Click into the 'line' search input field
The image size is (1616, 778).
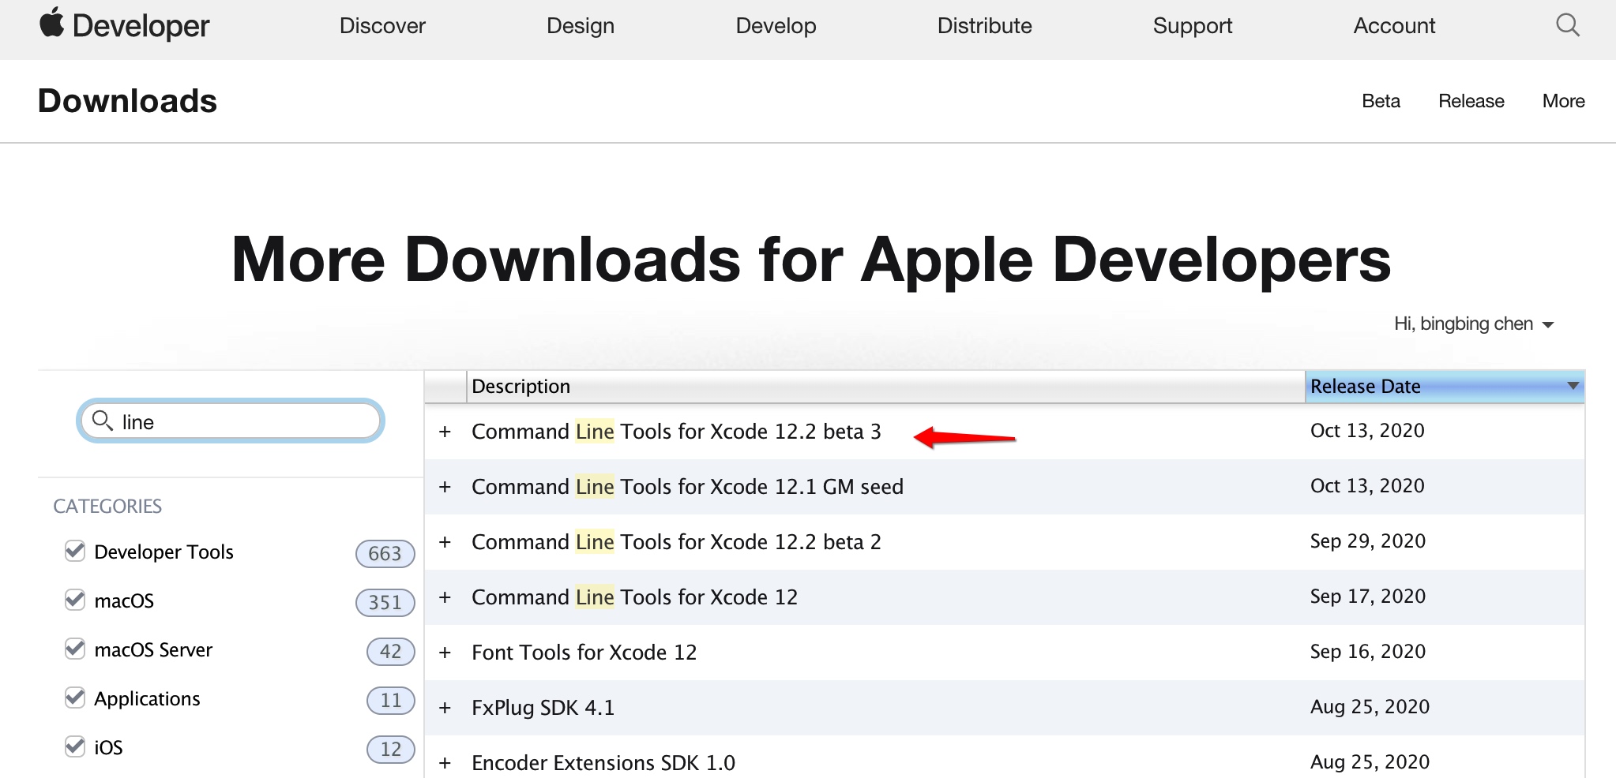[245, 422]
